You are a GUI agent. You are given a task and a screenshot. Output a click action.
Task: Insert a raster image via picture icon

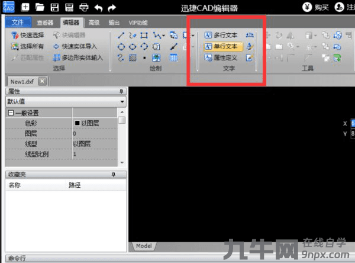156,58
